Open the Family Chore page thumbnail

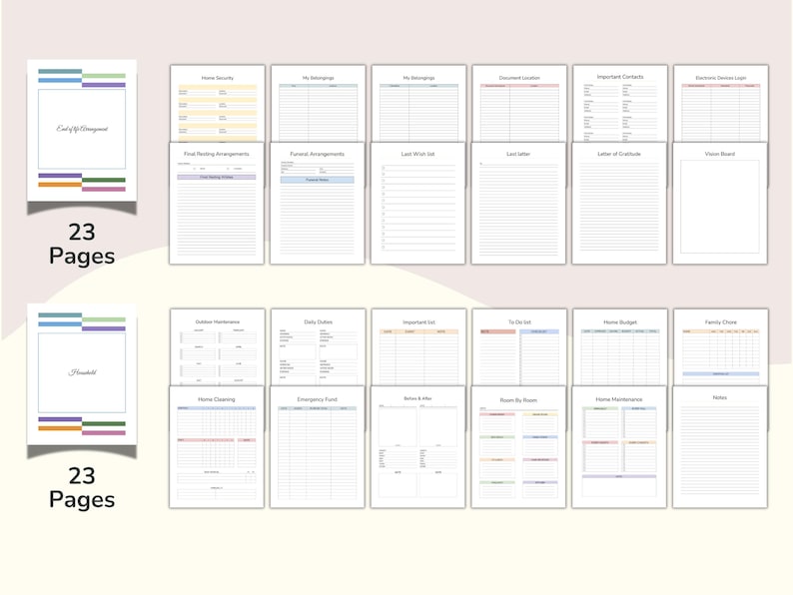(x=721, y=347)
